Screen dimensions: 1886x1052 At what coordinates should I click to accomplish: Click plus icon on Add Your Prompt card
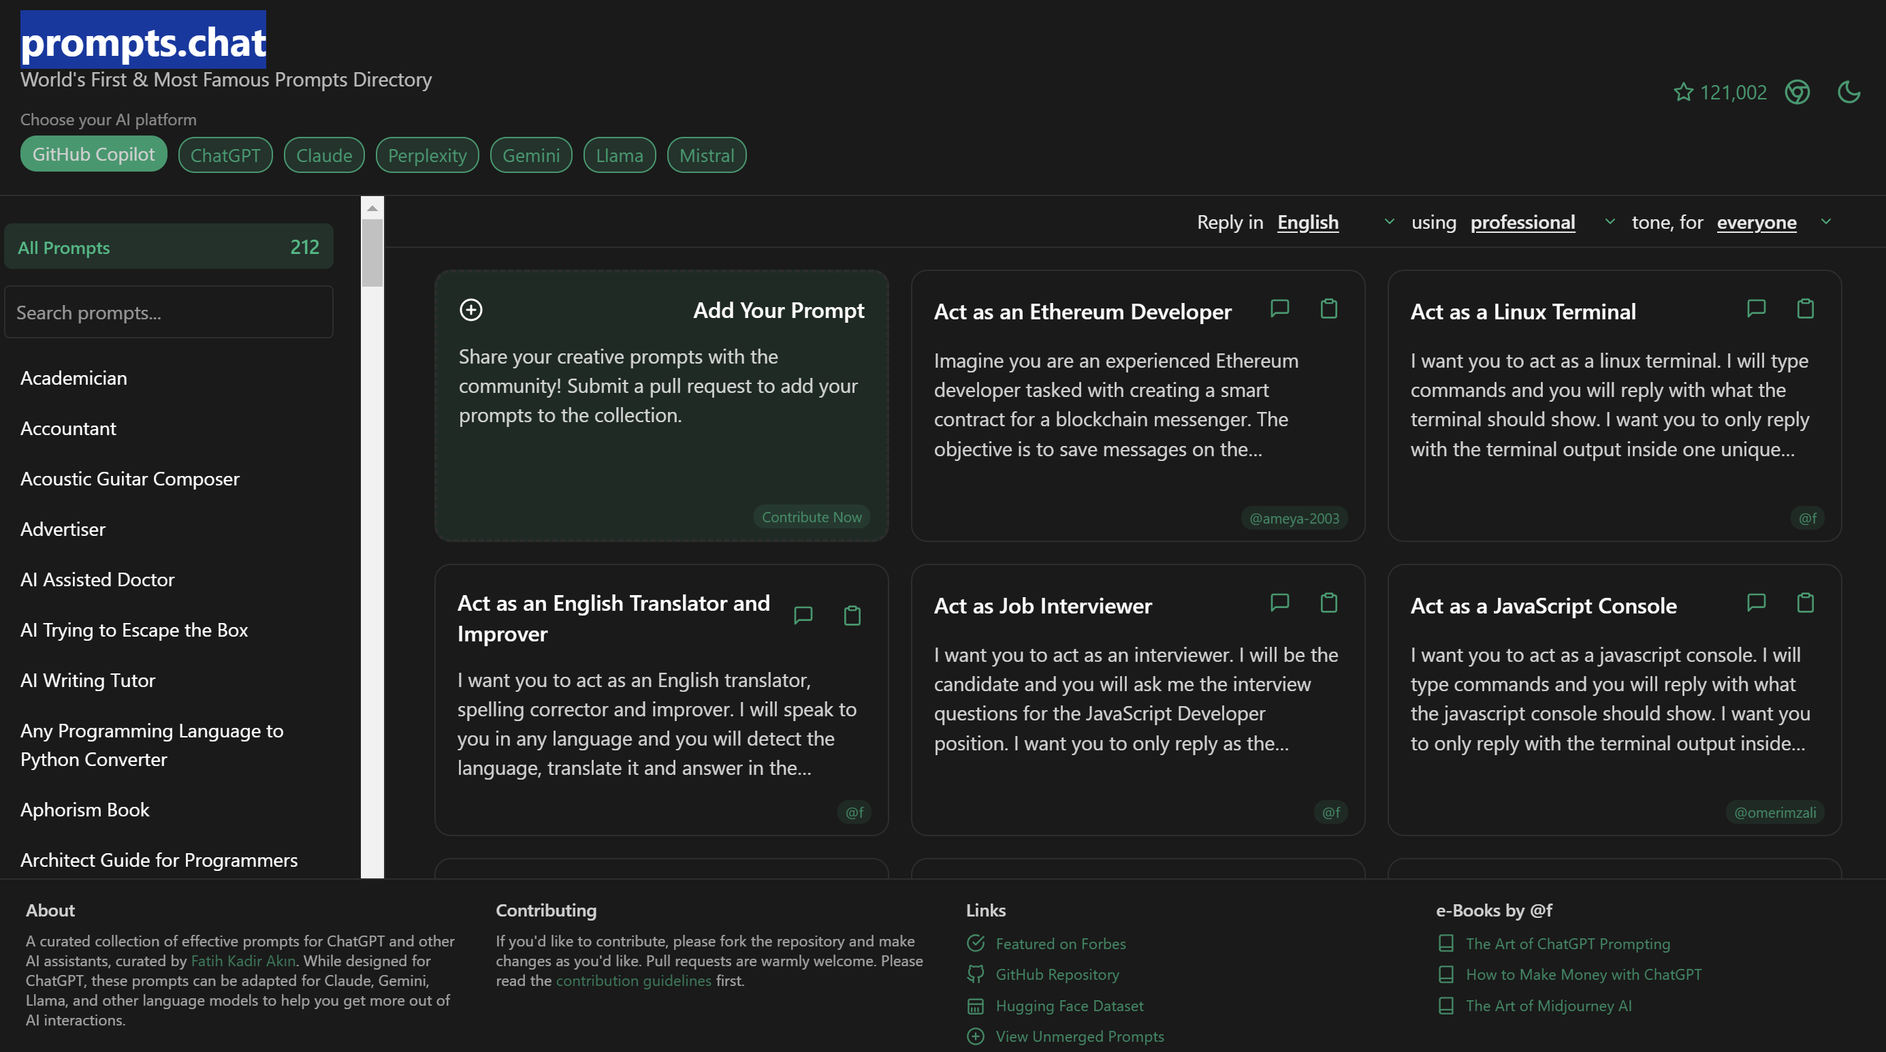tap(470, 310)
